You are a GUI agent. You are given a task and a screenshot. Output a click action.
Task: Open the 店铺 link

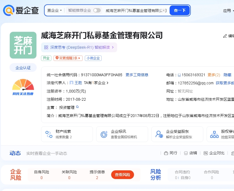tap(191, 153)
